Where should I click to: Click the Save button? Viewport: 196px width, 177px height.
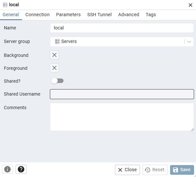click(182, 170)
